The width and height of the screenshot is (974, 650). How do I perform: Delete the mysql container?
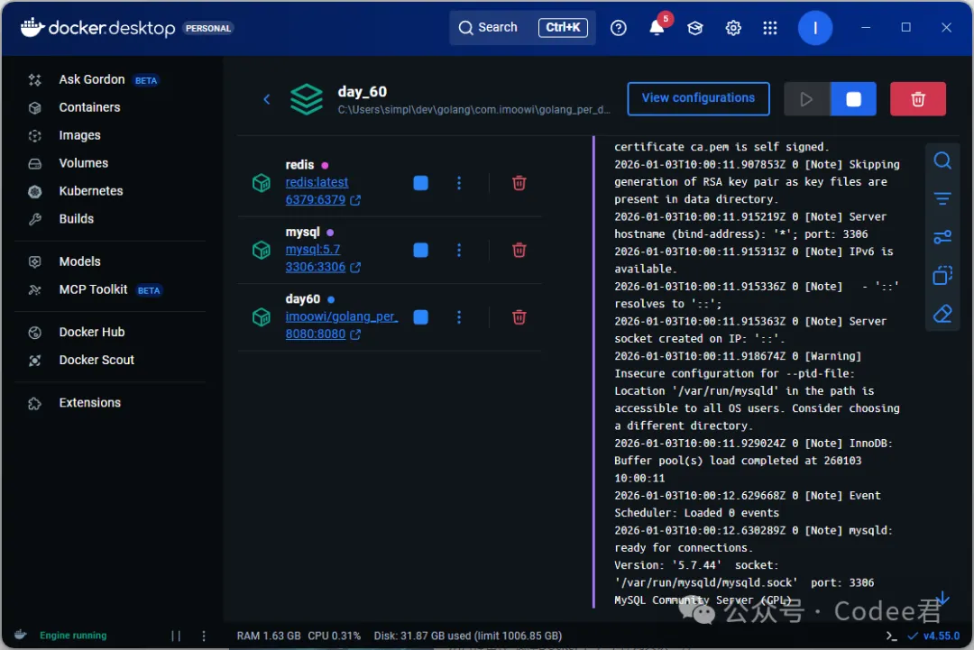click(519, 251)
